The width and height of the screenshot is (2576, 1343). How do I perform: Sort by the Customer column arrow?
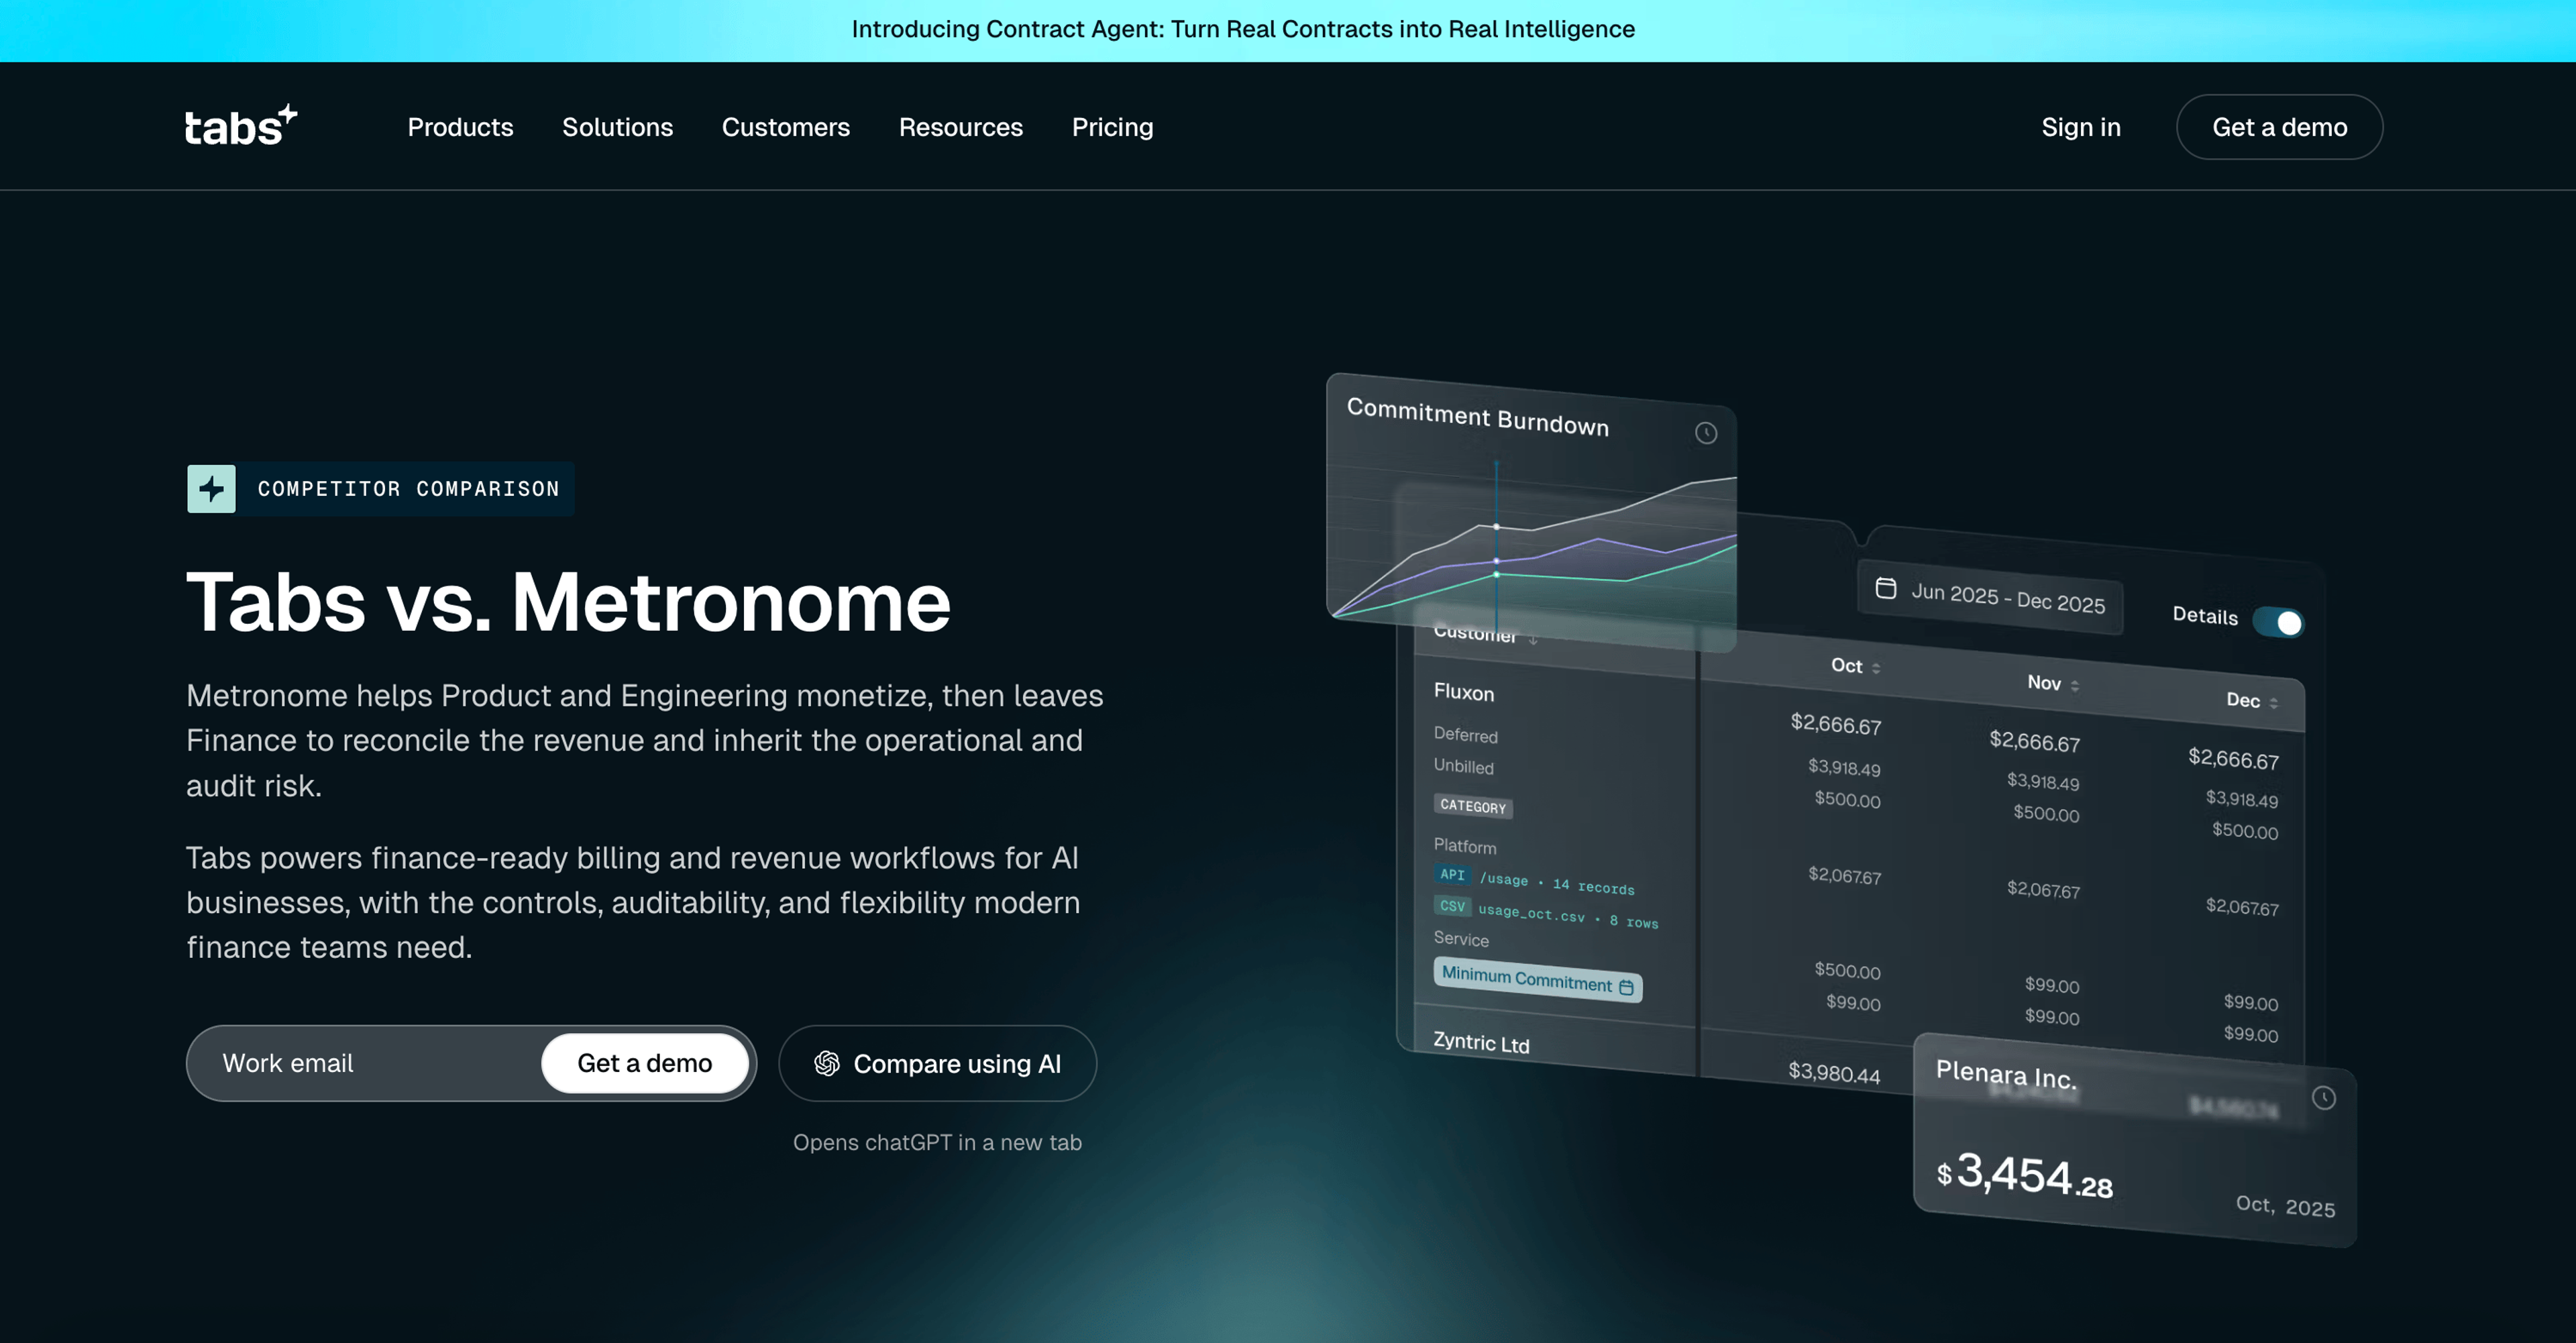(x=1533, y=640)
